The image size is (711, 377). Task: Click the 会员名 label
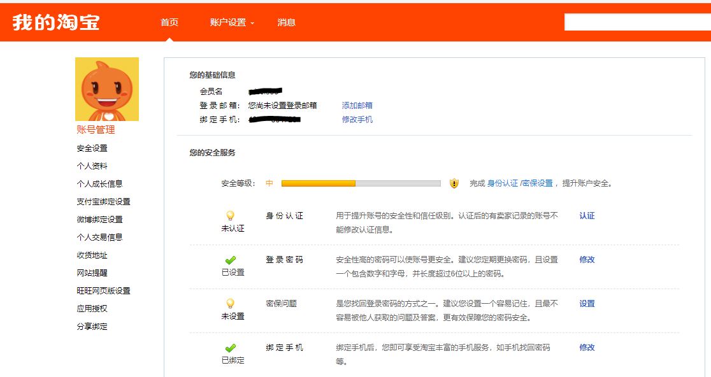coord(211,92)
